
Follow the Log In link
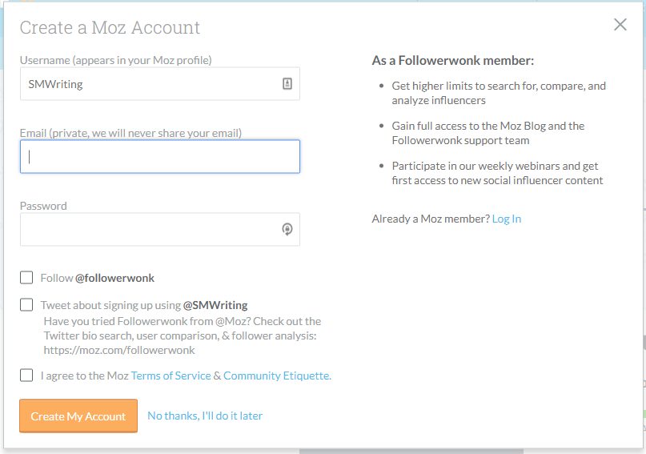507,219
